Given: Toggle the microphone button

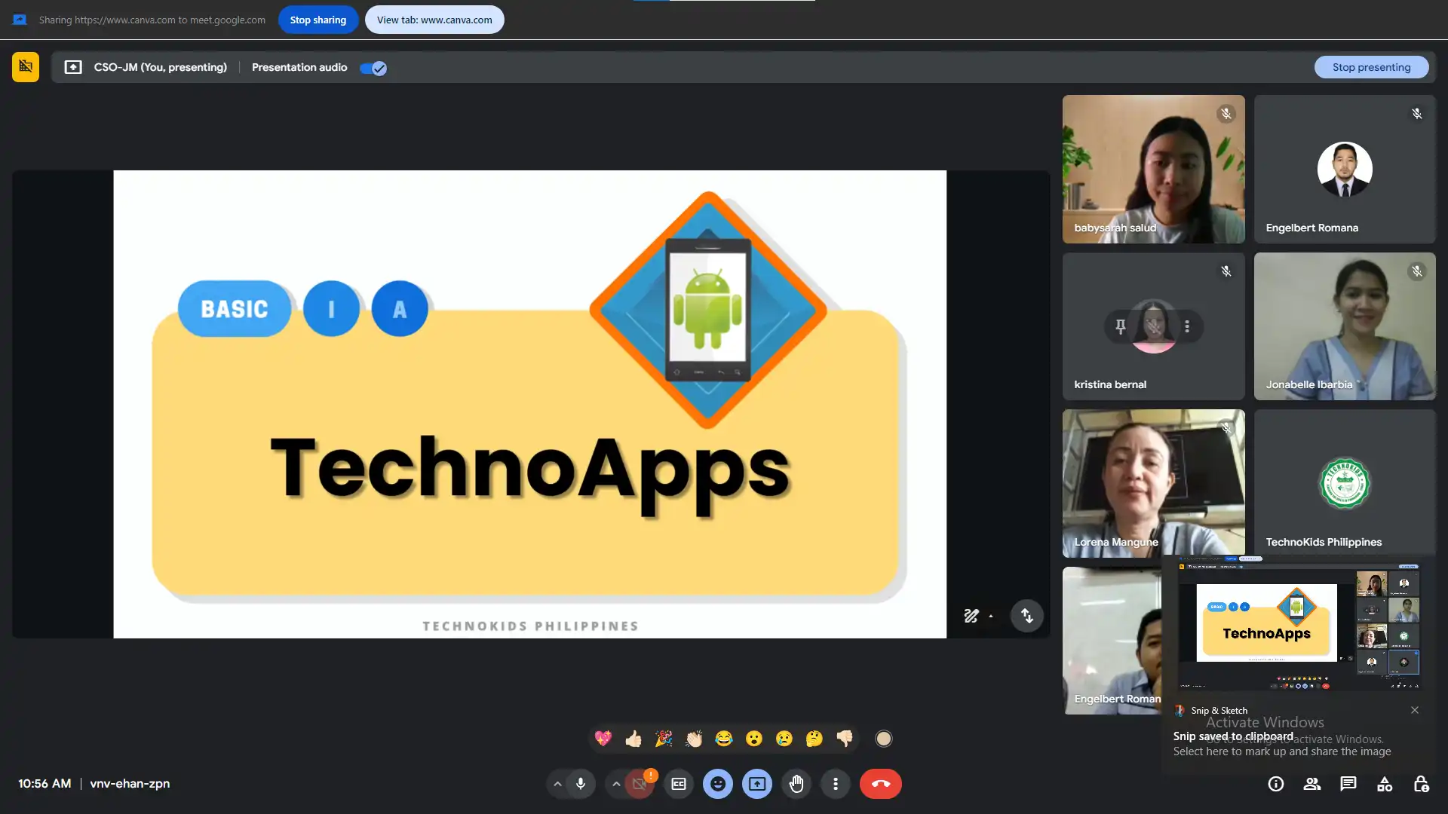Looking at the screenshot, I should (581, 784).
